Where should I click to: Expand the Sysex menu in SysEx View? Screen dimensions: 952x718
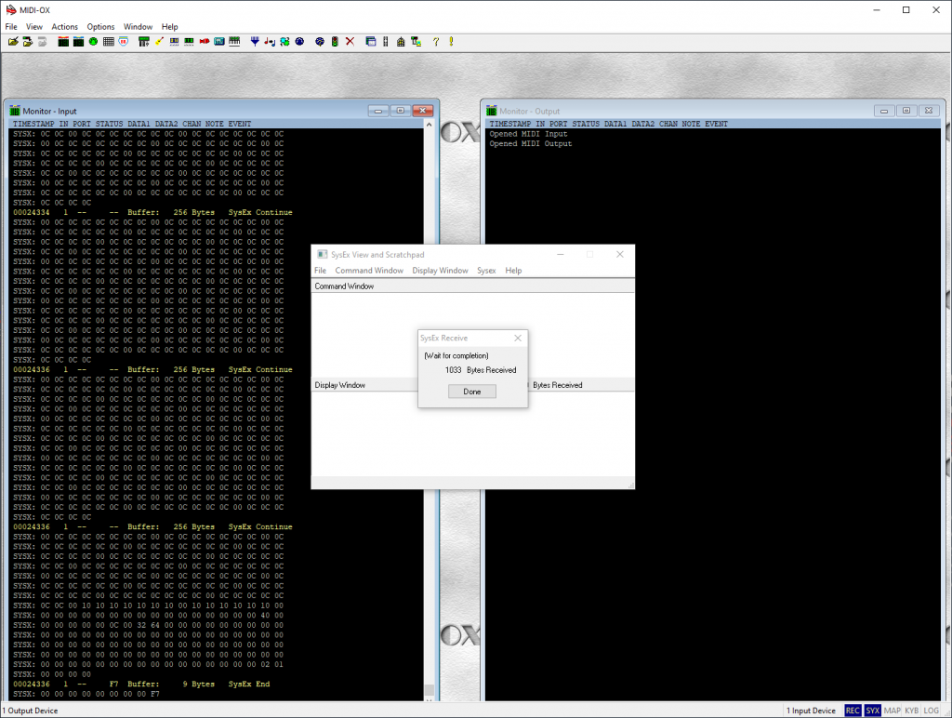[x=486, y=271]
